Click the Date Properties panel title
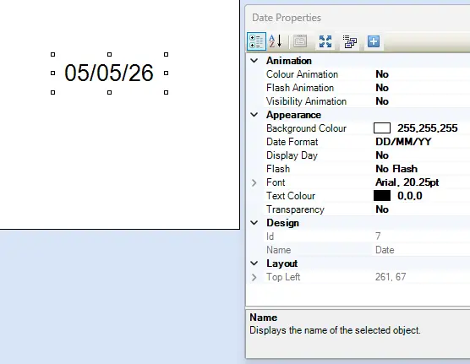Screen dimensions: 470x364 click(287, 18)
